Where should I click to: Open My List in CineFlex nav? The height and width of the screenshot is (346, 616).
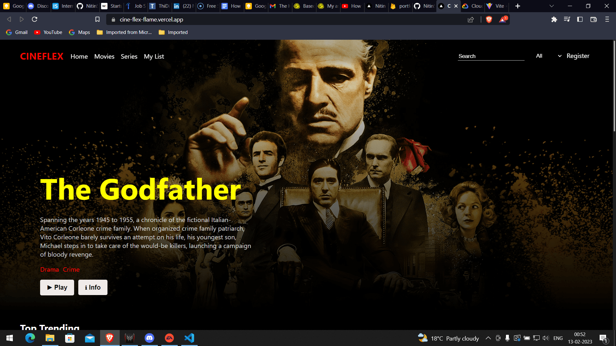(154, 57)
